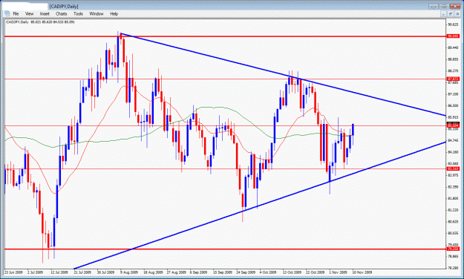Click the 1 Nov 2009 date label
Image resolution: width=464 pixels, height=279 pixels.
338,272
